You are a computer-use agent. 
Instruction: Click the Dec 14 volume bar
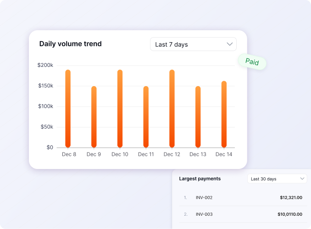(x=224, y=114)
